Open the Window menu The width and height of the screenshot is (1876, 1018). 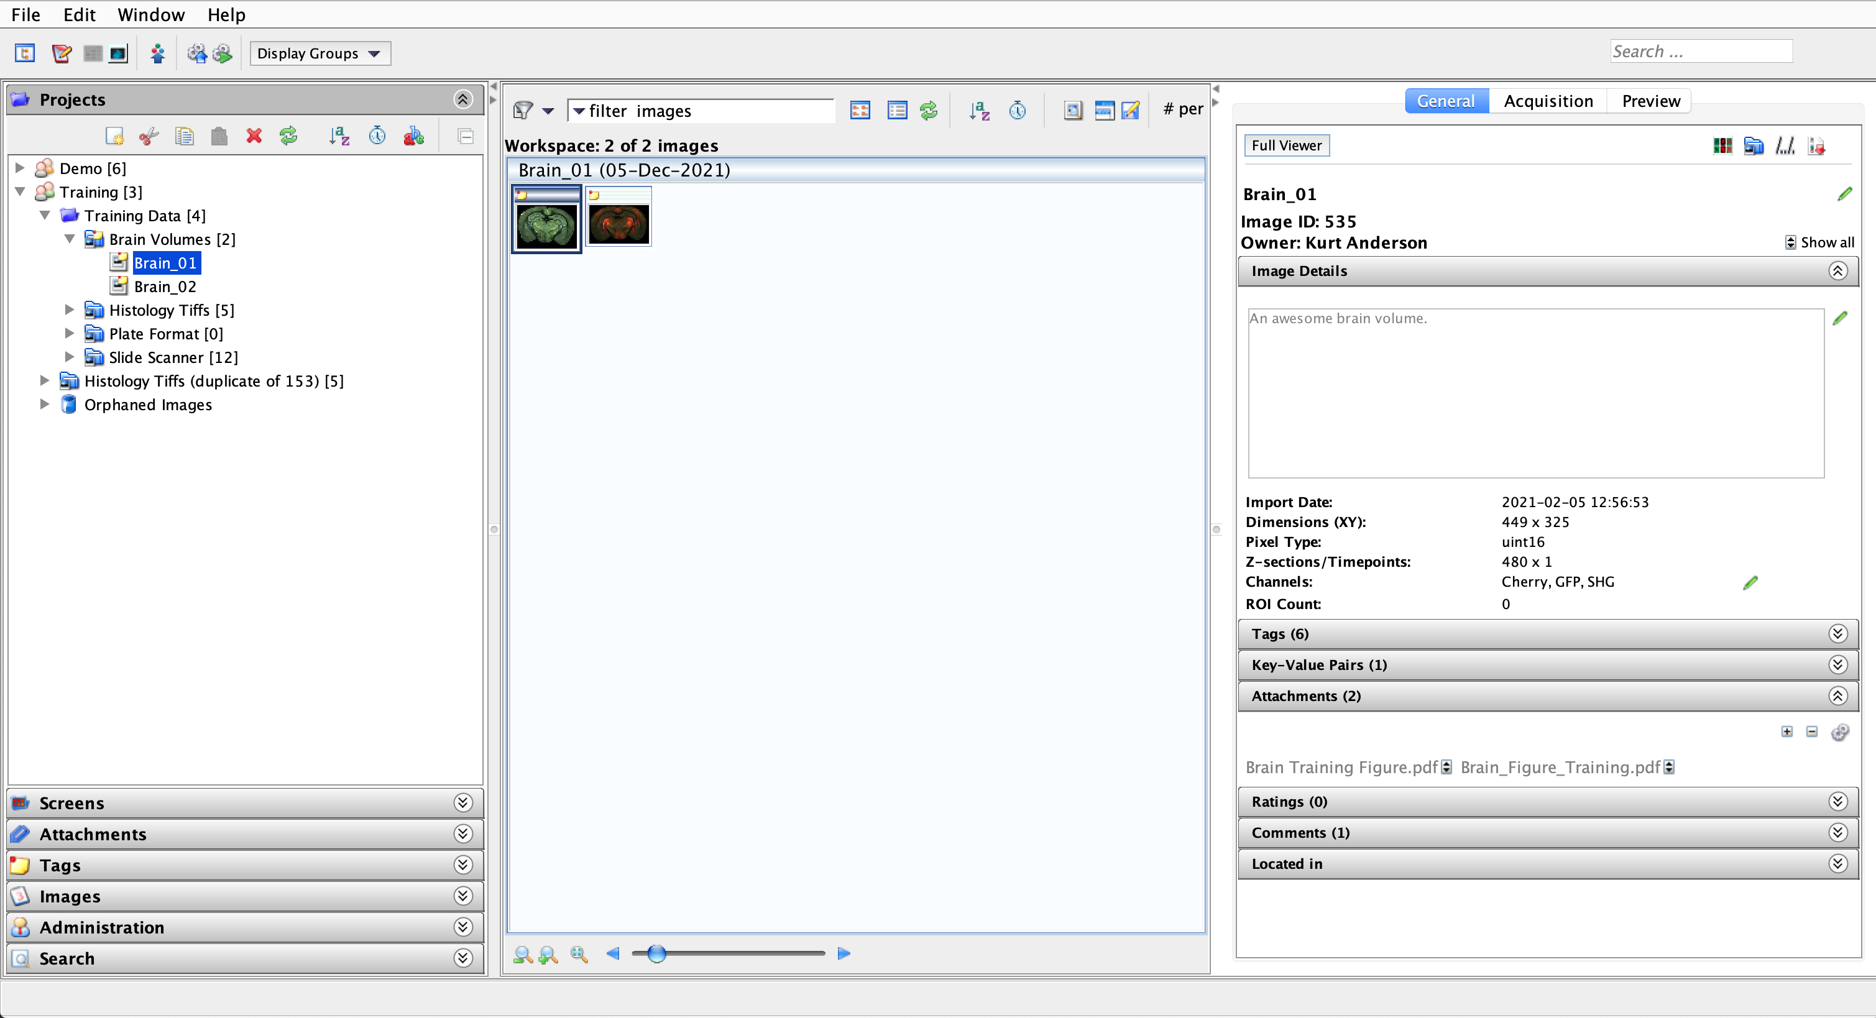coord(151,14)
